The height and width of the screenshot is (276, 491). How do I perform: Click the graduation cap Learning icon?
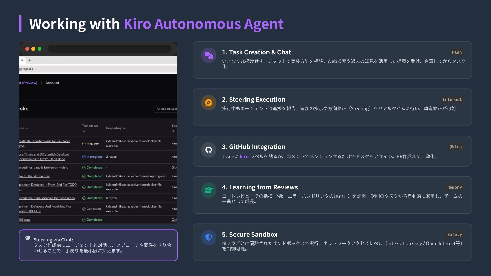209,190
